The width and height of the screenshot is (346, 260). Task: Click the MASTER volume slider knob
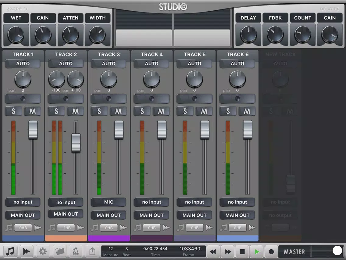(x=337, y=251)
